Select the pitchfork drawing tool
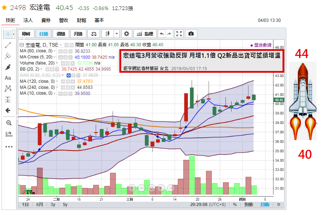This screenshot has height=215, width=323. [x=8, y=56]
